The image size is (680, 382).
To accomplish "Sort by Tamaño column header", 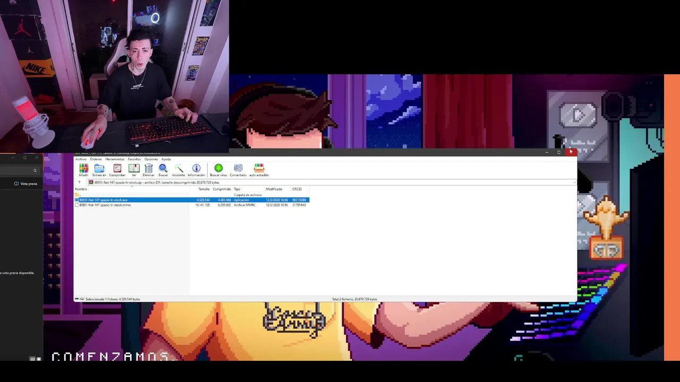I will pyautogui.click(x=204, y=189).
